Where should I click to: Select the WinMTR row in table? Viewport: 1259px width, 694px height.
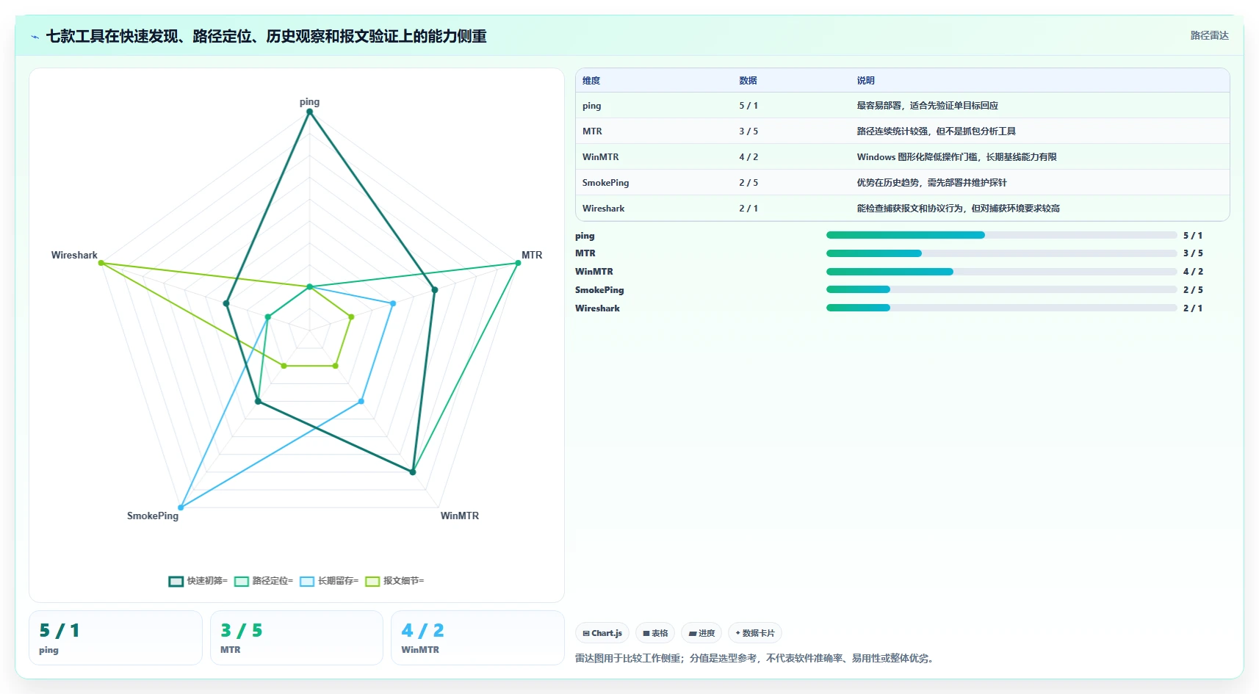(902, 157)
